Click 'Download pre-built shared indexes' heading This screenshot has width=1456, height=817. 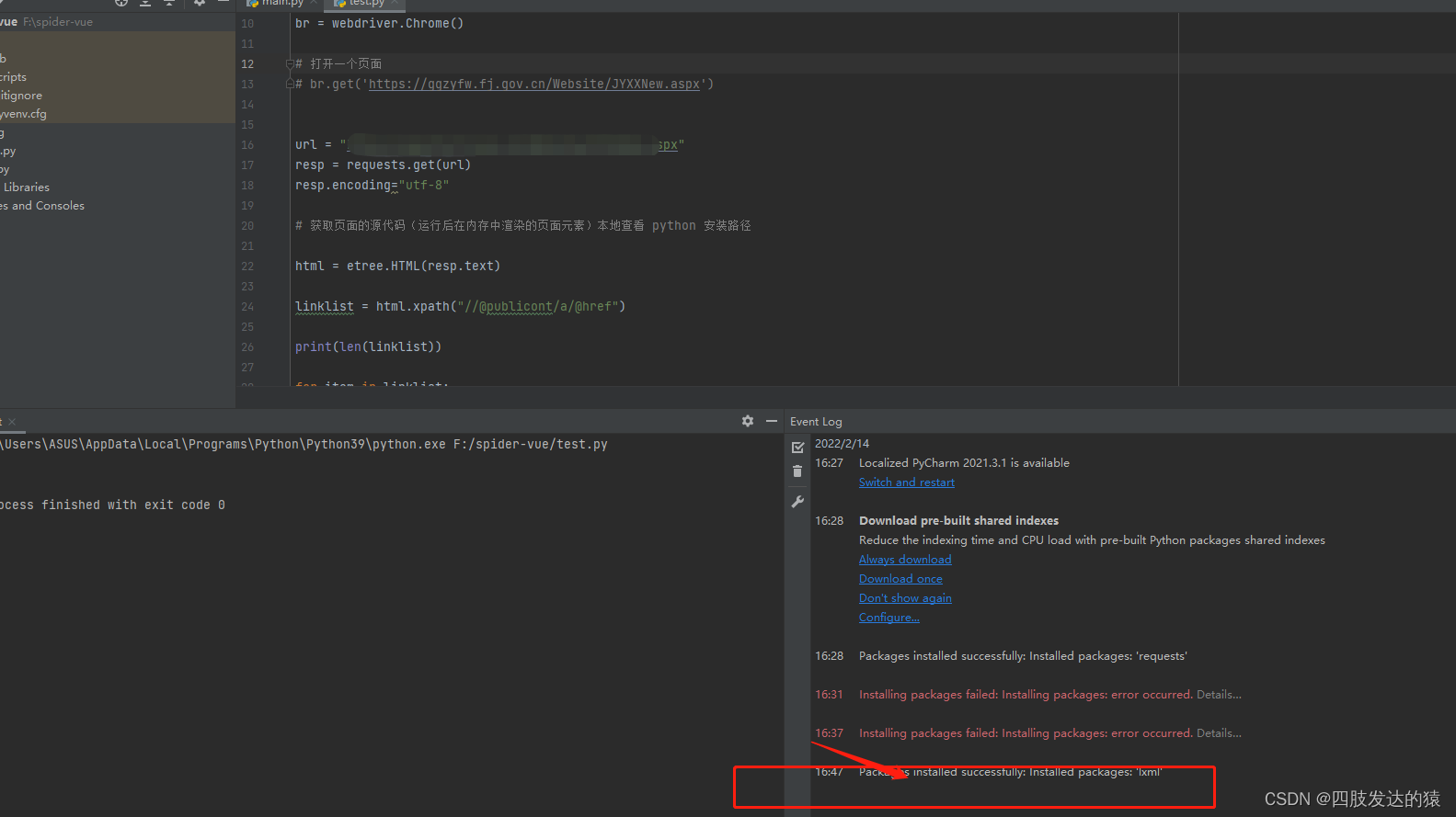point(958,521)
